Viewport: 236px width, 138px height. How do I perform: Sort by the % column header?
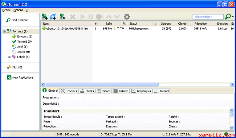pyautogui.click(x=121, y=24)
